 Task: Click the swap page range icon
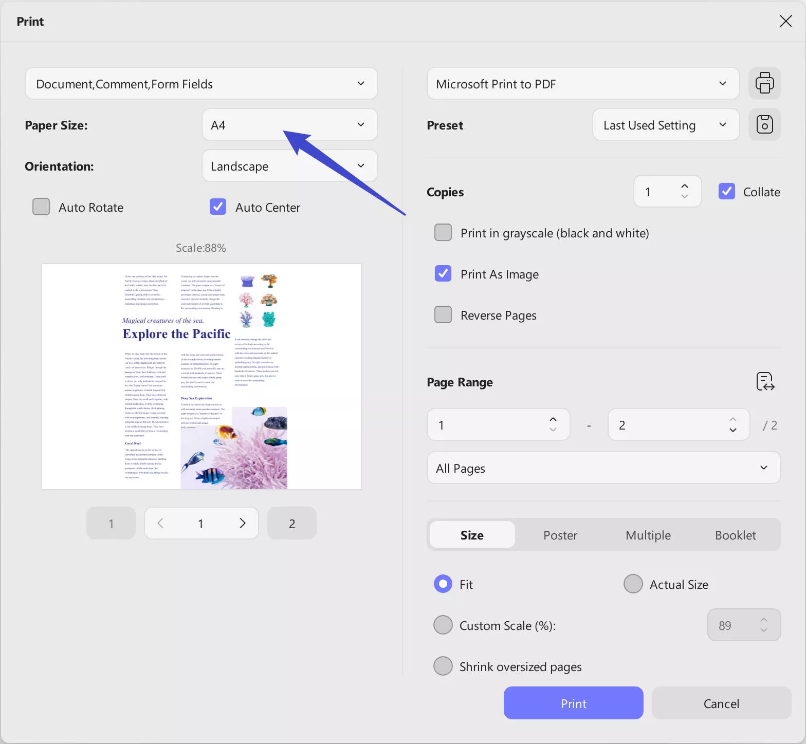(765, 382)
